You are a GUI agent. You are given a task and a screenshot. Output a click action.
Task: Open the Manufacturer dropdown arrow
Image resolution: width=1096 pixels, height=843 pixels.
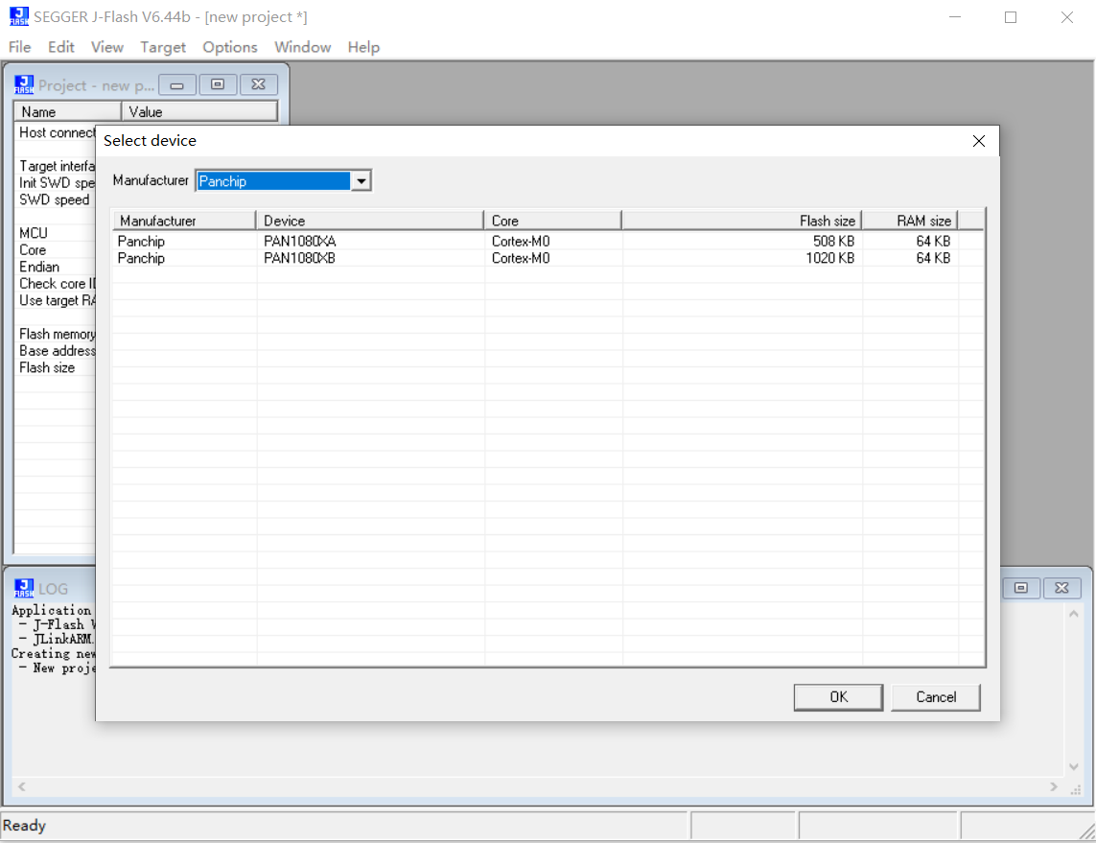point(361,181)
